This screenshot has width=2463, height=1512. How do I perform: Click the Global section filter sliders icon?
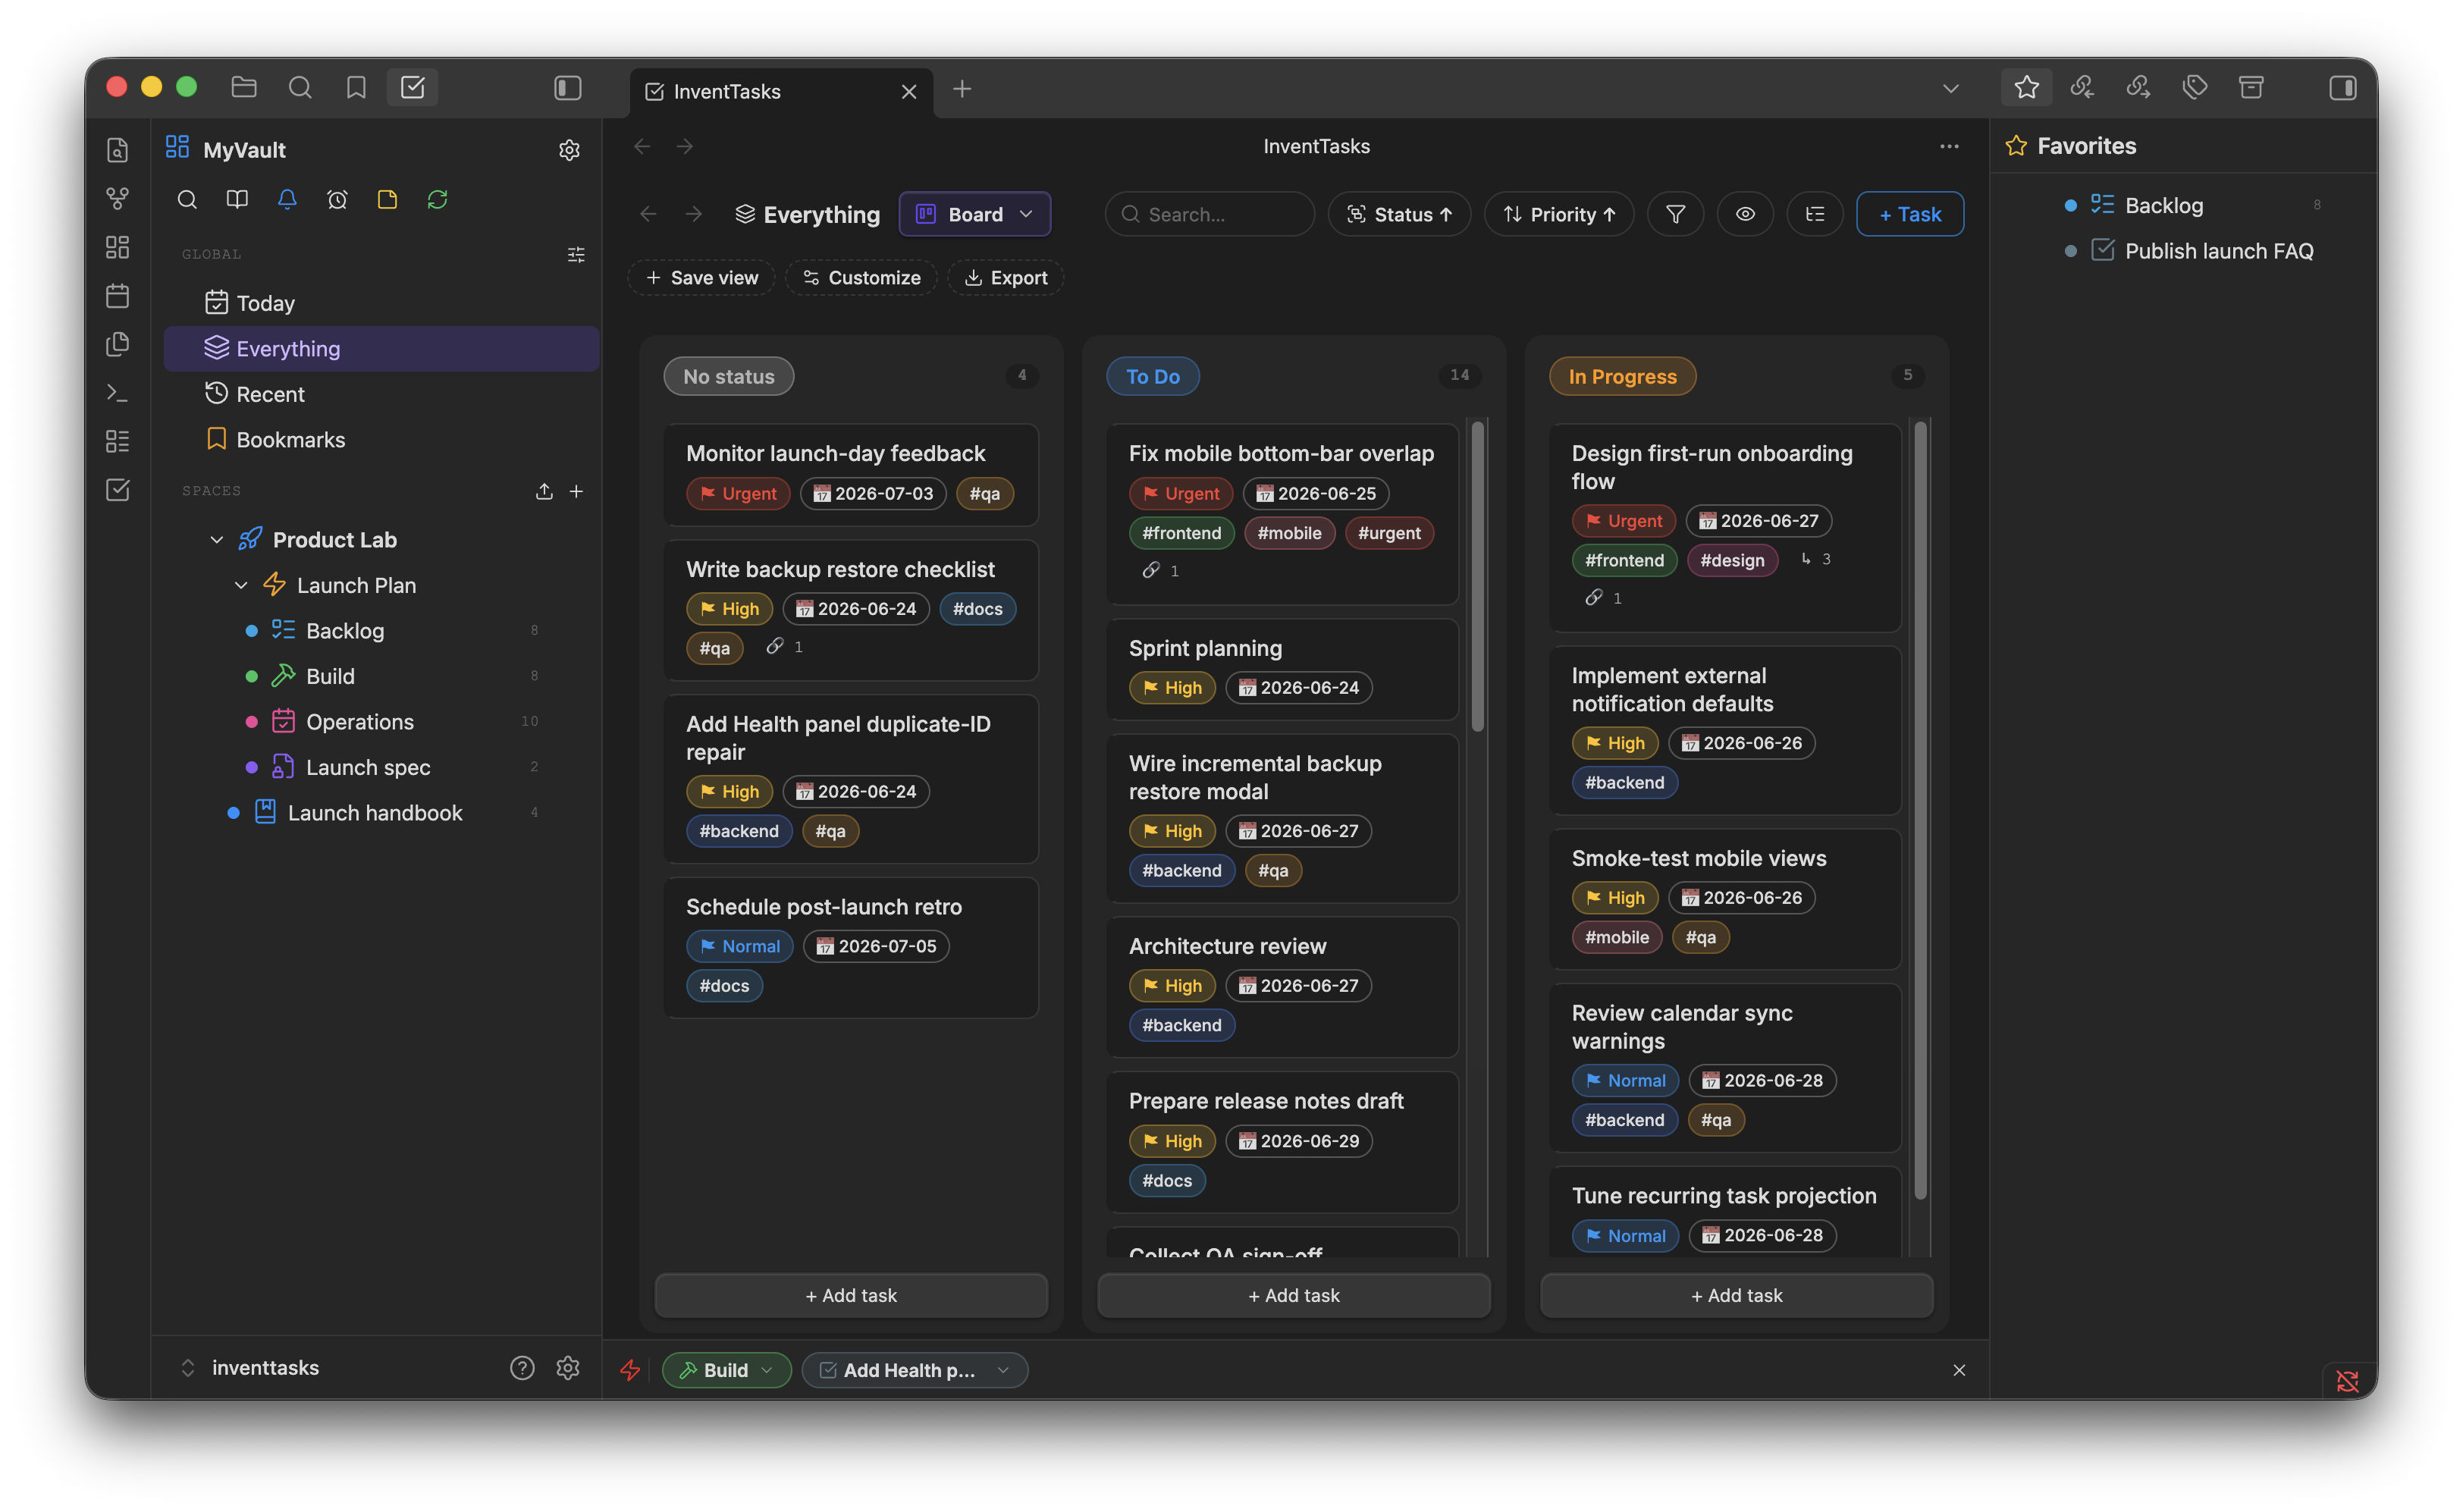point(576,255)
